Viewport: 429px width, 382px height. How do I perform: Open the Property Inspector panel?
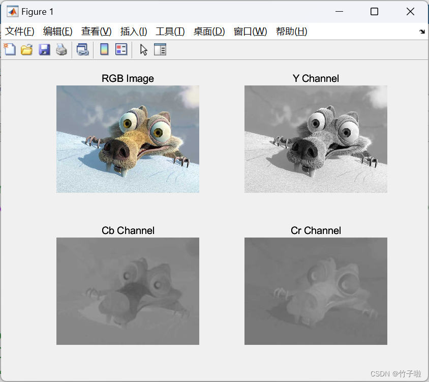click(x=160, y=49)
